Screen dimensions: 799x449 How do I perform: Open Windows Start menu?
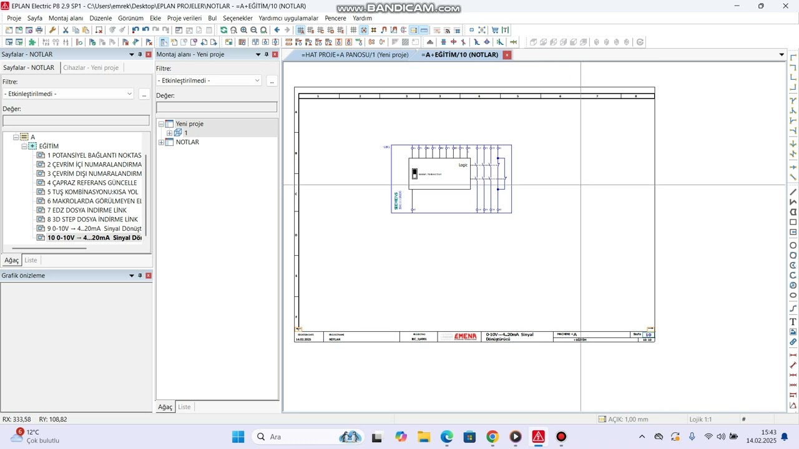coord(238,437)
